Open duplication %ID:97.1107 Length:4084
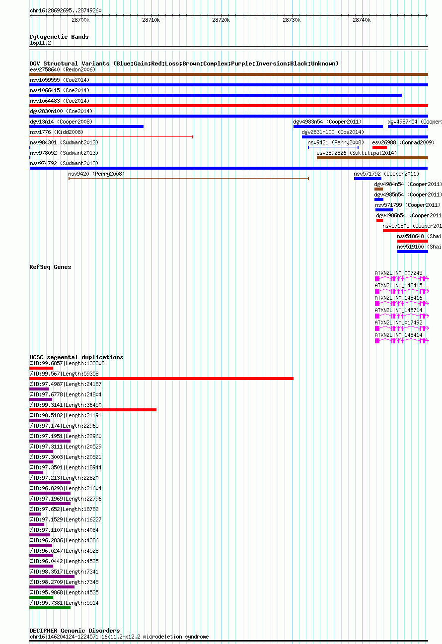The image size is (442, 644). pos(40,535)
